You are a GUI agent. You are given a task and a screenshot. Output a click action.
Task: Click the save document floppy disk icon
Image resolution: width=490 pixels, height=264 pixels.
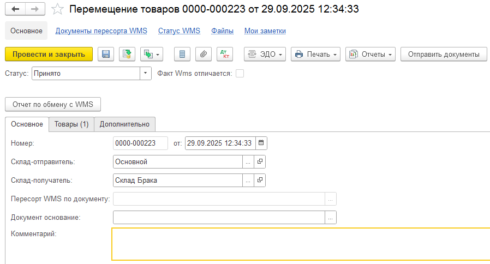coord(106,54)
